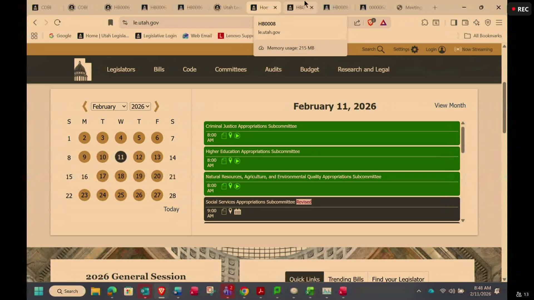The height and width of the screenshot is (300, 534).
Task: Play Criminal Justice Appropriations Subcommittee stream
Action: coord(237,136)
